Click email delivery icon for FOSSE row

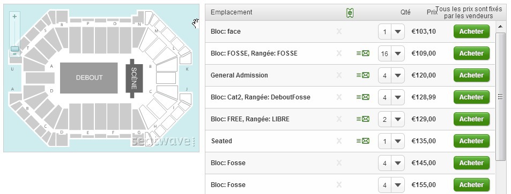tap(363, 53)
